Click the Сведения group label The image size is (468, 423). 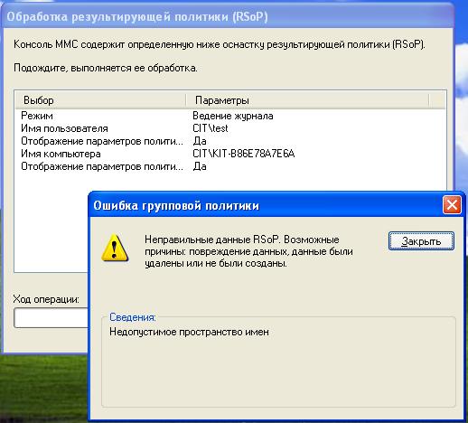[133, 317]
